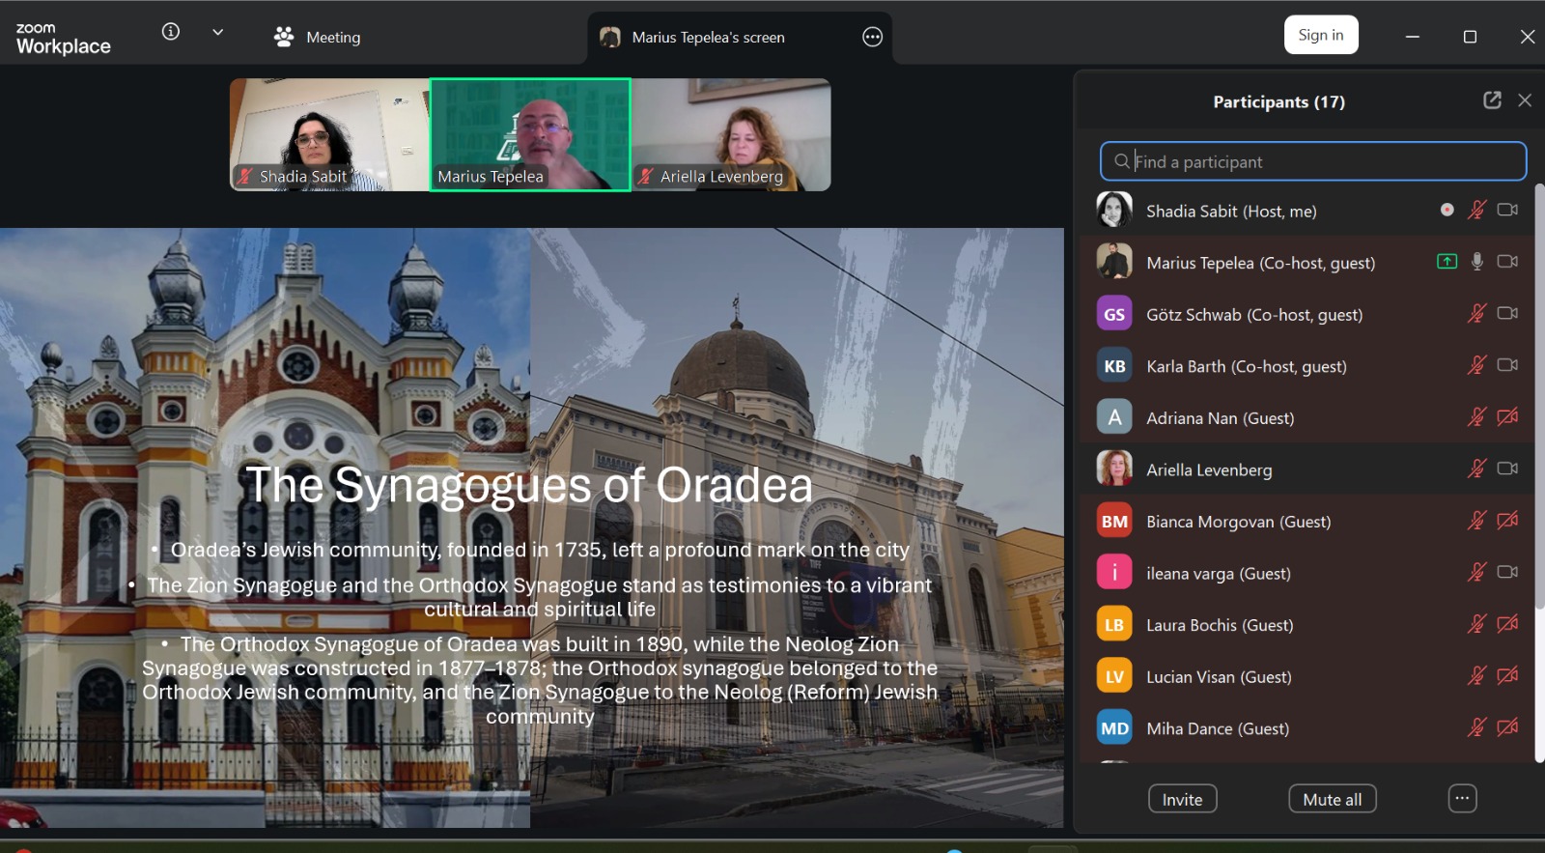This screenshot has height=853, width=1545.
Task: Mute Marius Tepelea's active microphone
Action: click(1476, 262)
